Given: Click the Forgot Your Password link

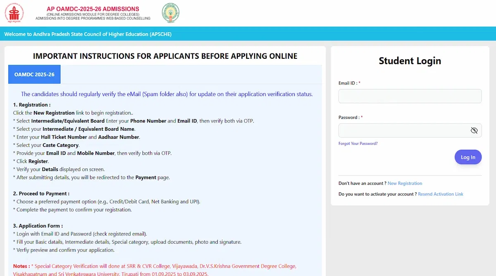Looking at the screenshot, I should 358,144.
